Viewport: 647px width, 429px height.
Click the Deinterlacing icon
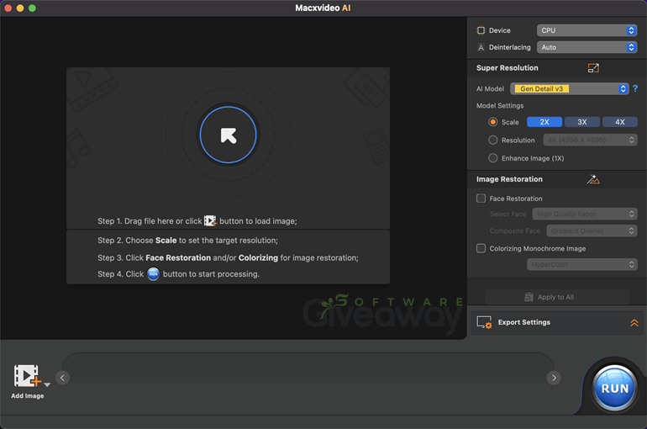coord(481,47)
